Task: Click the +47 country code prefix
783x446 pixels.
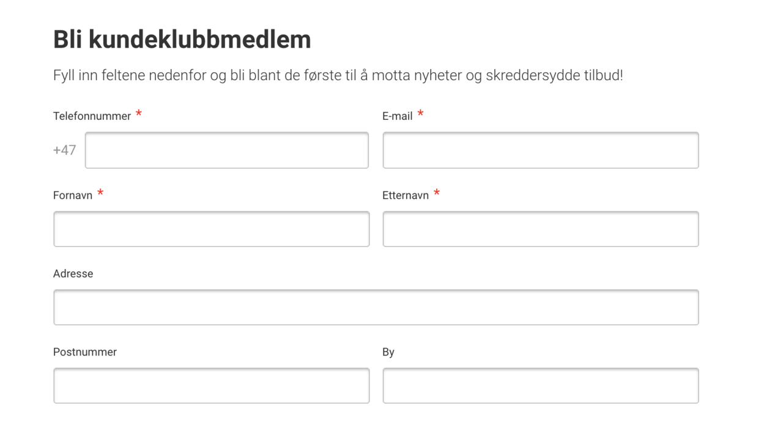Action: [x=64, y=150]
